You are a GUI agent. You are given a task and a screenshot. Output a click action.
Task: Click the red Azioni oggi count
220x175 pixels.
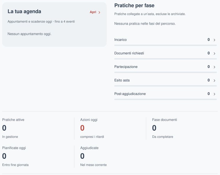click(x=82, y=128)
